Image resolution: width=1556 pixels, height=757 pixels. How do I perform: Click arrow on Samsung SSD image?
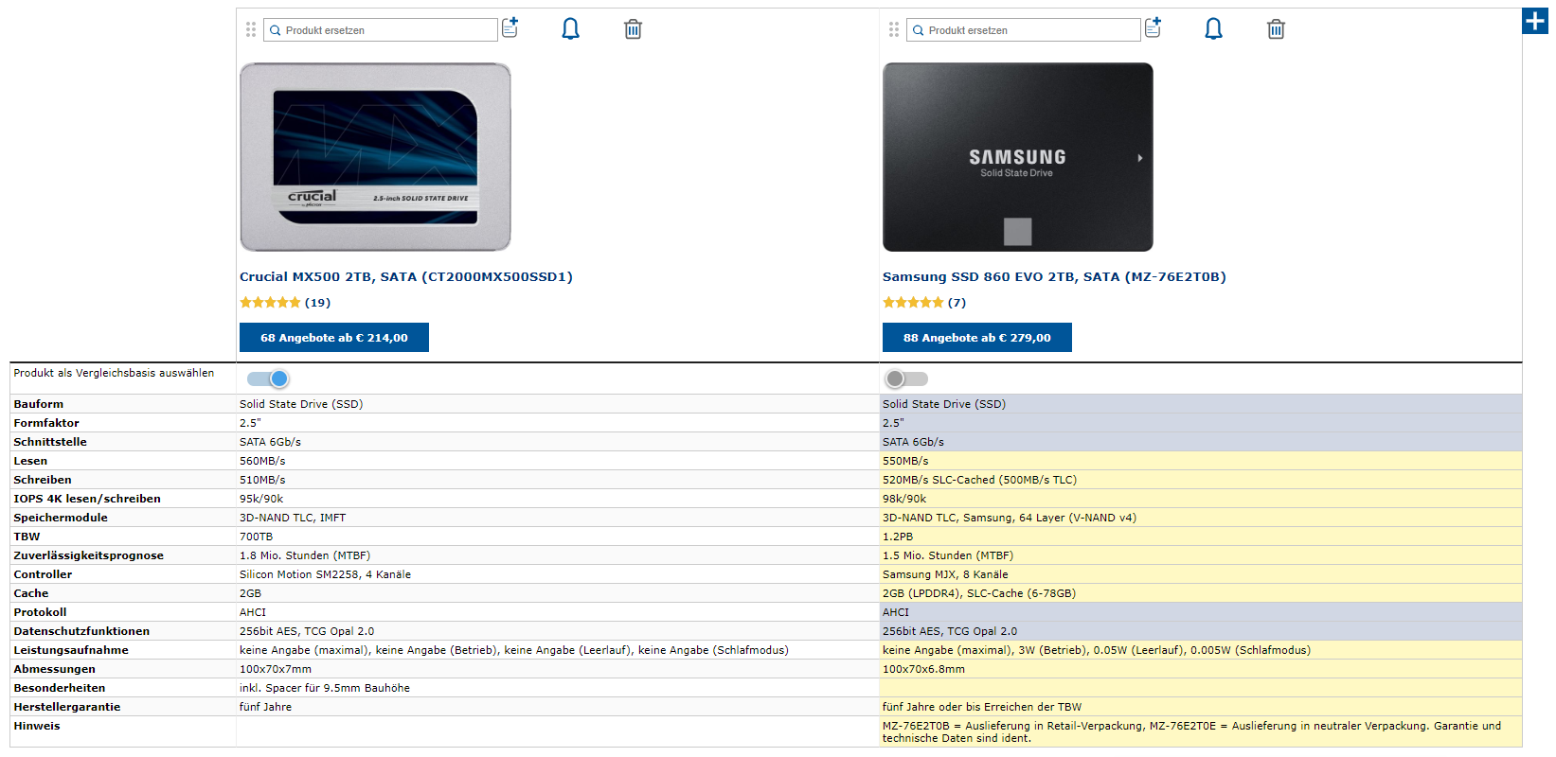1140,158
